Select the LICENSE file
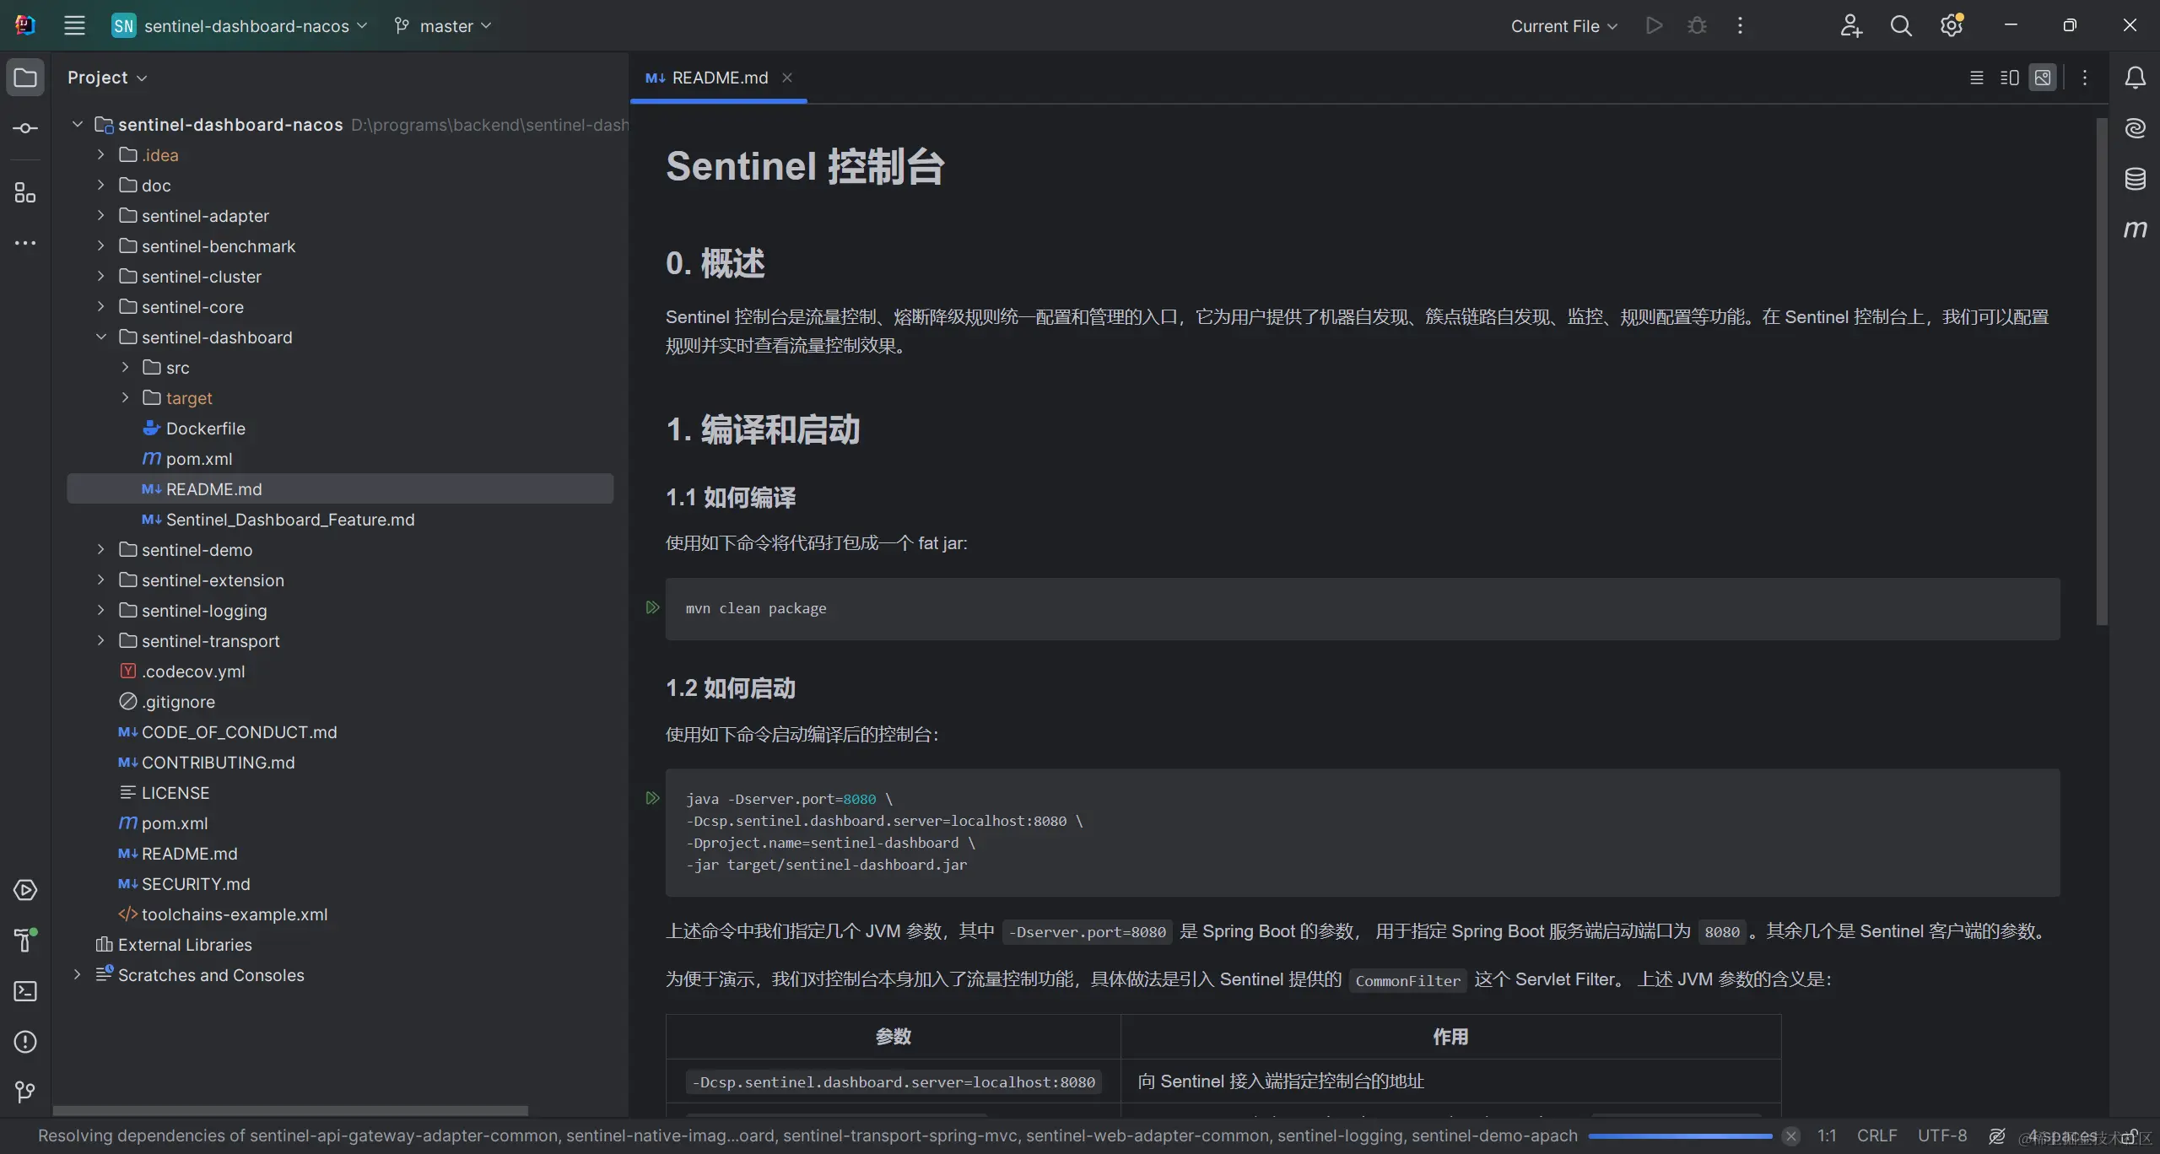Image resolution: width=2160 pixels, height=1154 pixels. (x=175, y=793)
